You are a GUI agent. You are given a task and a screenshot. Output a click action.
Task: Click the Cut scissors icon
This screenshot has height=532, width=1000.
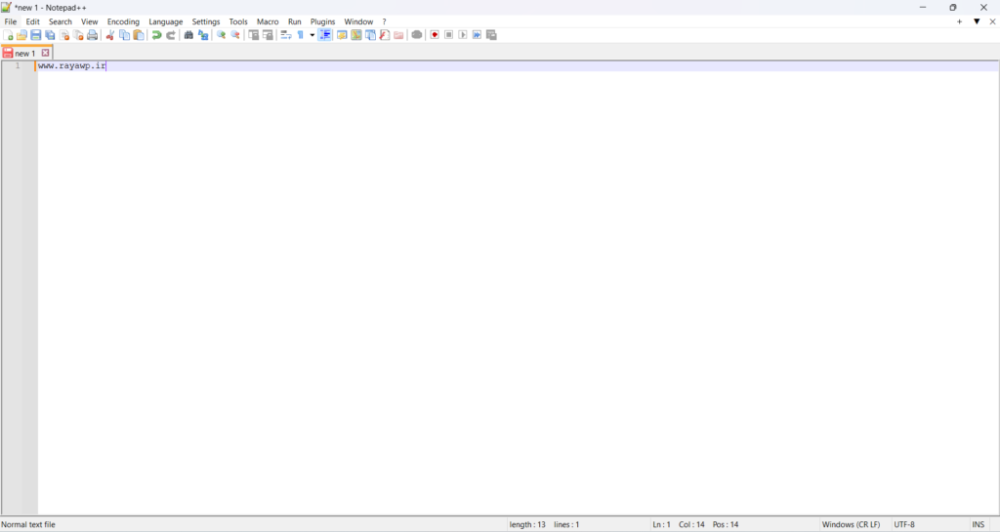[110, 35]
